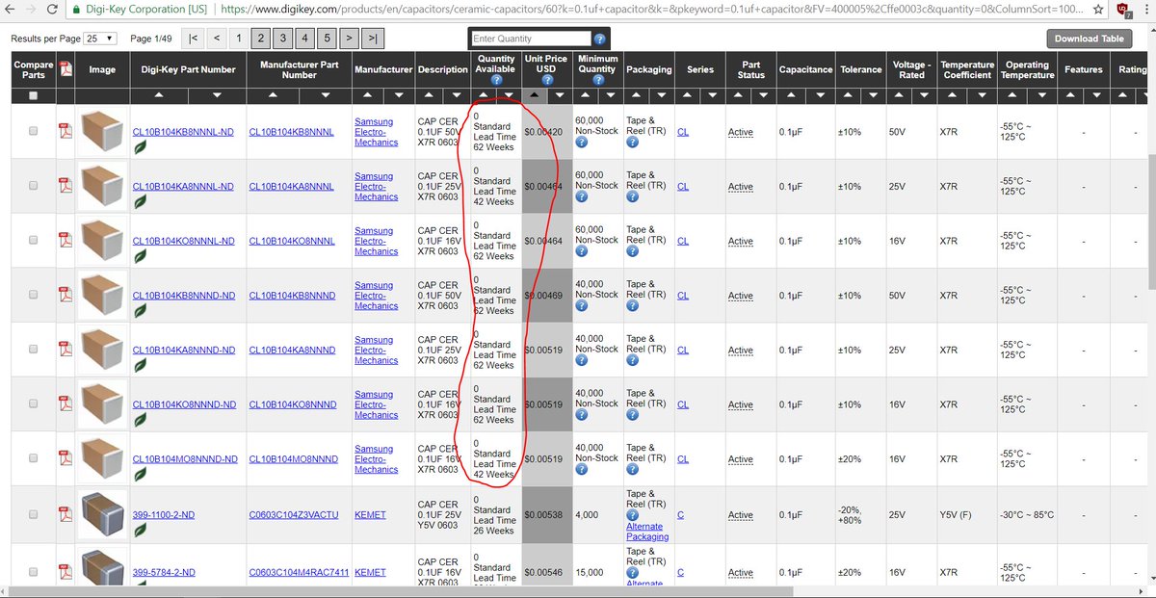Click the price $0.00538 cell

[x=546, y=515]
